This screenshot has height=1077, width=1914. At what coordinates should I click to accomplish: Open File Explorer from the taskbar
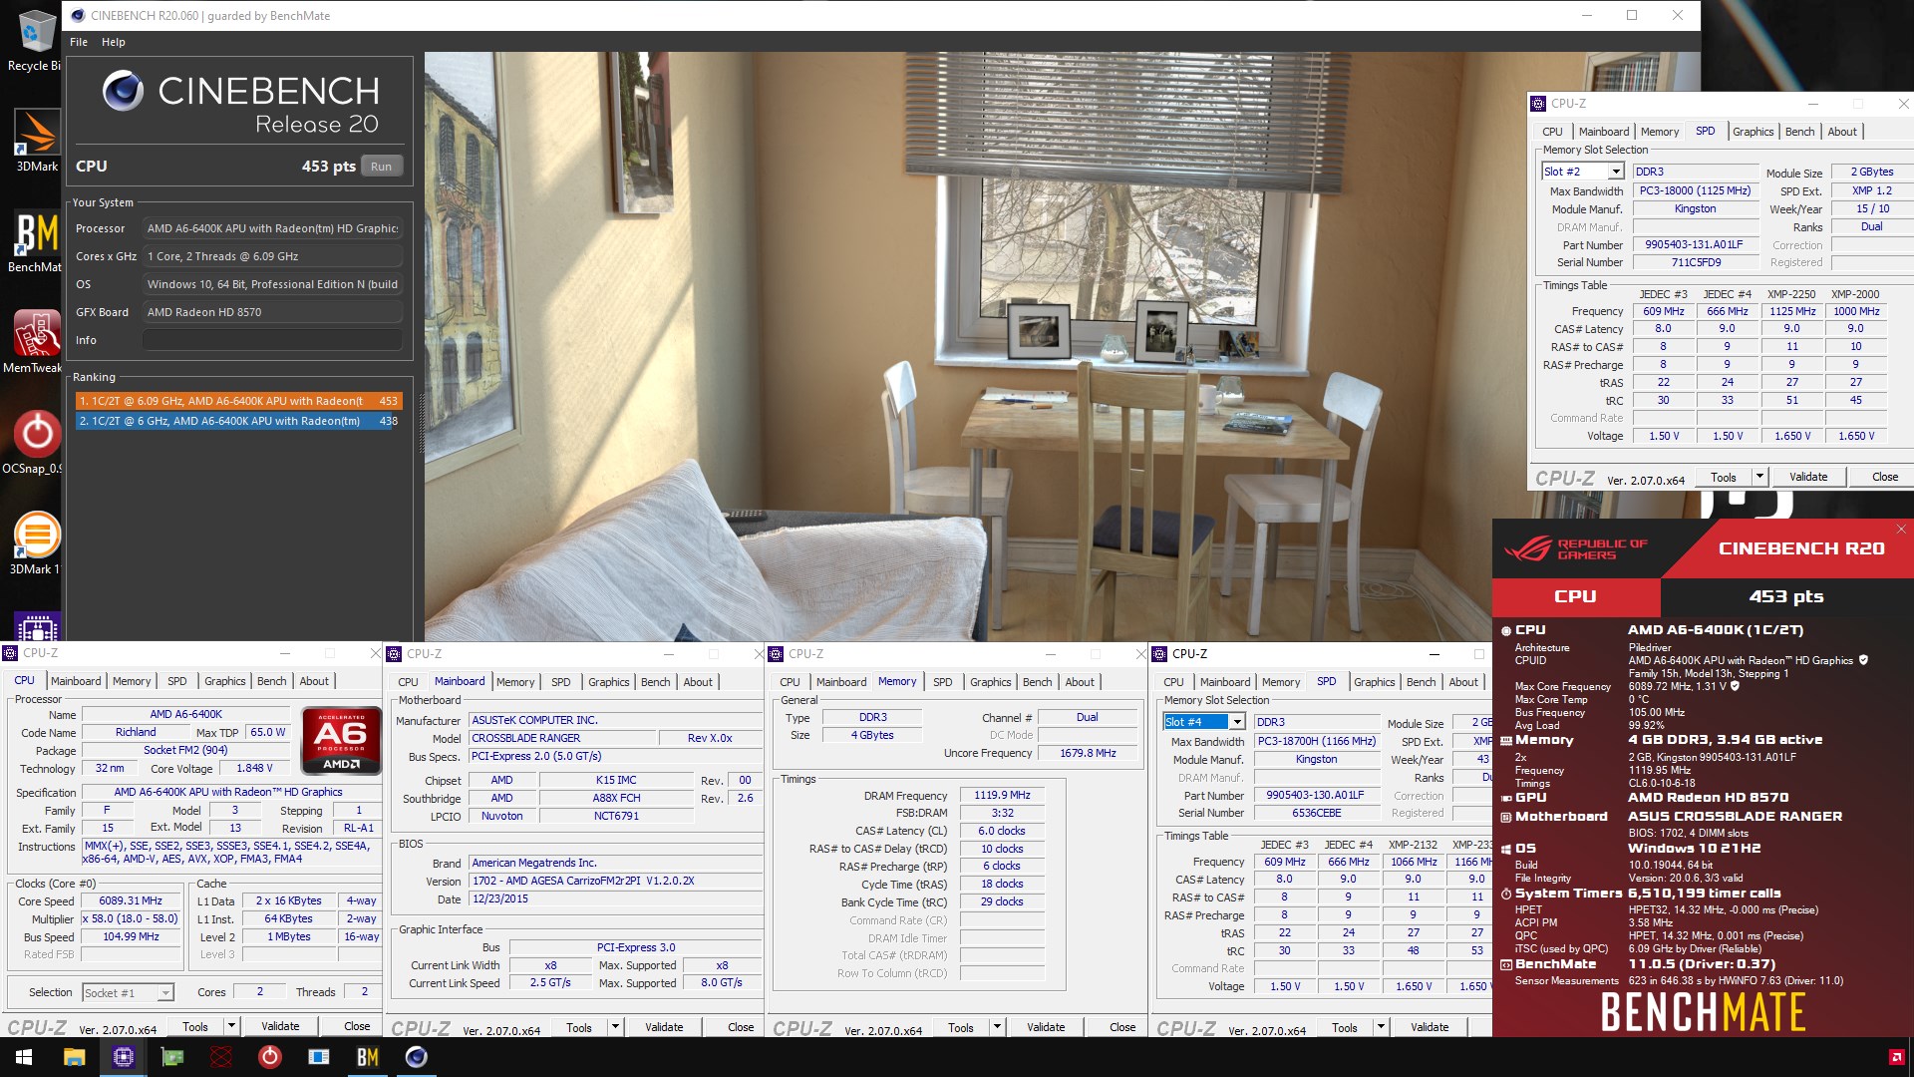(75, 1057)
